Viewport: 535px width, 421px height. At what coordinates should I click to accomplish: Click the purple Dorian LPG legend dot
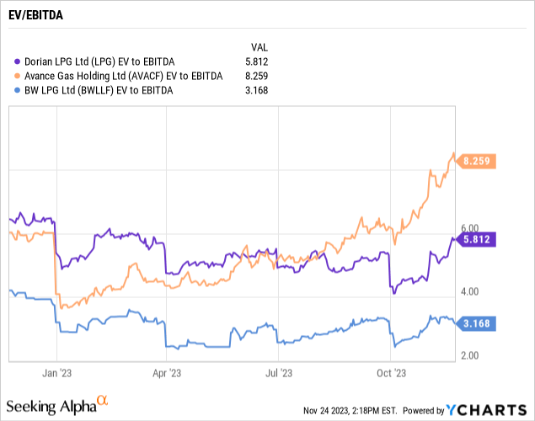19,61
